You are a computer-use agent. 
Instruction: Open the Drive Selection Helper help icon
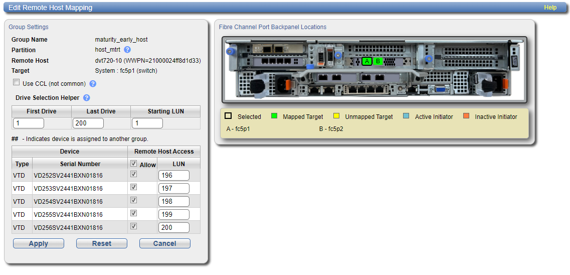pyautogui.click(x=87, y=98)
